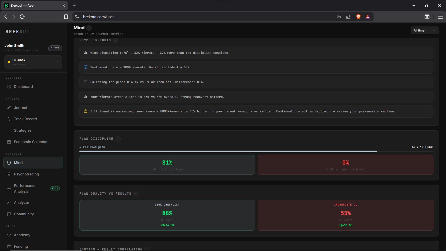
Task: Click the Track Record pulse icon
Action: pos(9,119)
